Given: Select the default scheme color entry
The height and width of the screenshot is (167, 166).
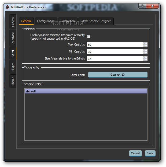Looking at the screenshot, I should coord(86,91).
